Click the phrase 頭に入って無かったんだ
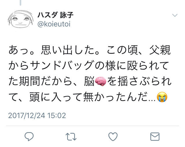The width and height of the screenshot is (185, 147). (88, 97)
